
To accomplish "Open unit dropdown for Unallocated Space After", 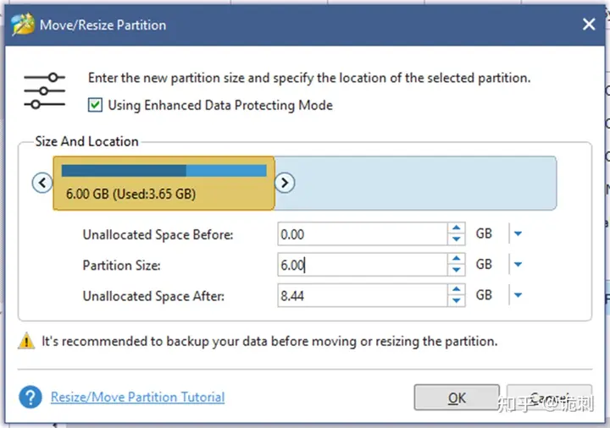I will (518, 295).
